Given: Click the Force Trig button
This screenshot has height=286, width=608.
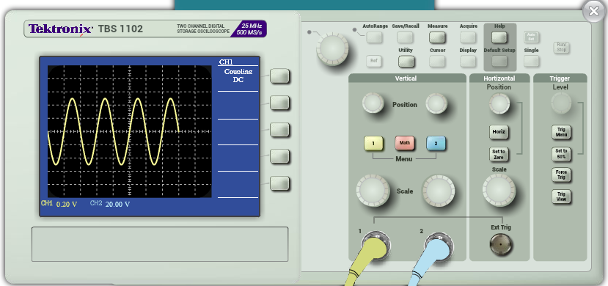Looking at the screenshot, I should pyautogui.click(x=562, y=175).
